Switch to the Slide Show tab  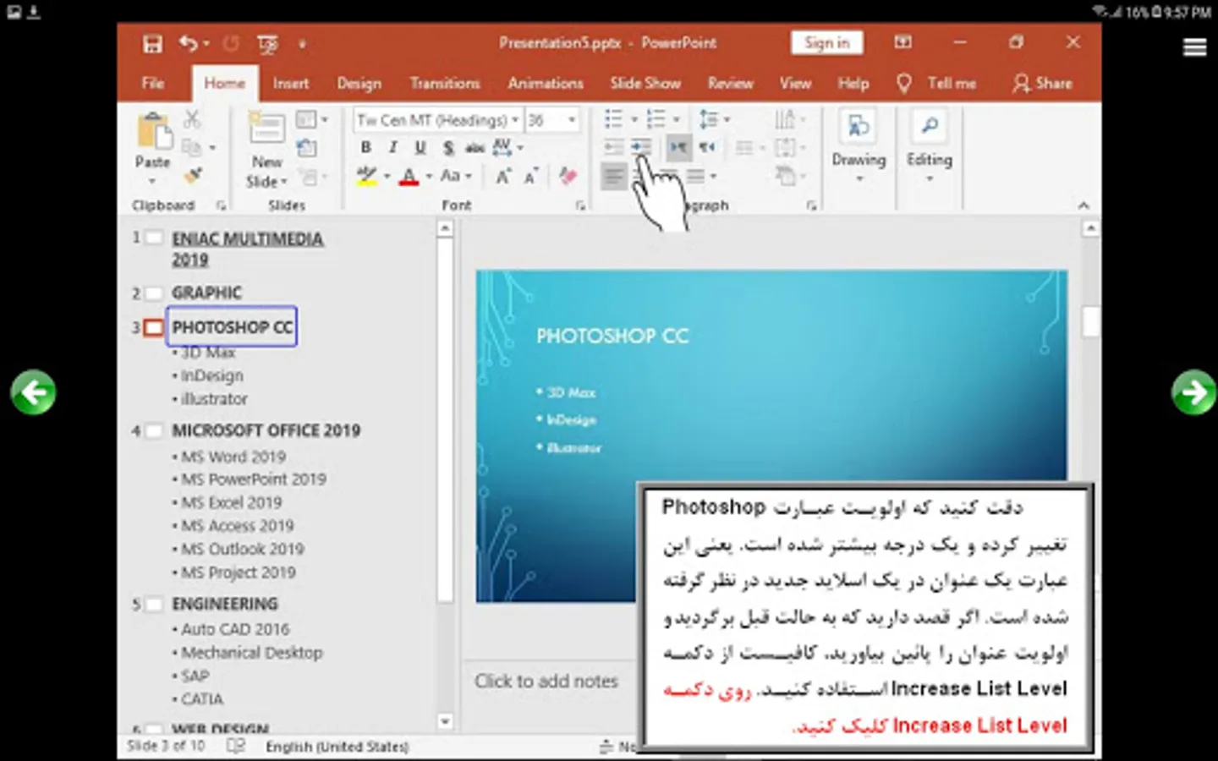tap(645, 83)
